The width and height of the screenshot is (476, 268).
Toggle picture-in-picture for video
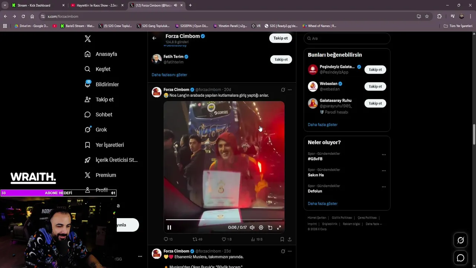pyautogui.click(x=270, y=227)
